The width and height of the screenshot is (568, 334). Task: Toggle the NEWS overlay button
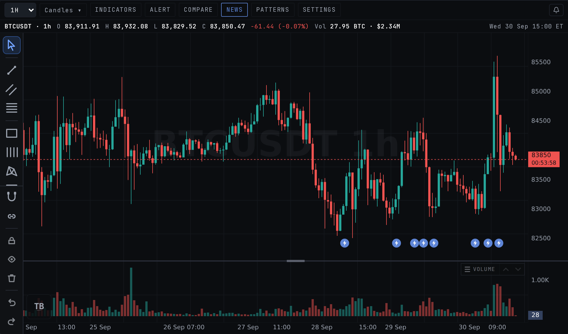coord(234,10)
